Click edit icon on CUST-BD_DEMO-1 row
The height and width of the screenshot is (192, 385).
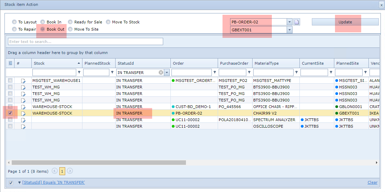pyautogui.click(x=23, y=107)
